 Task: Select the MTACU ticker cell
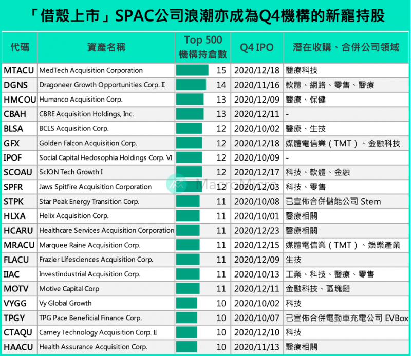tap(19, 70)
